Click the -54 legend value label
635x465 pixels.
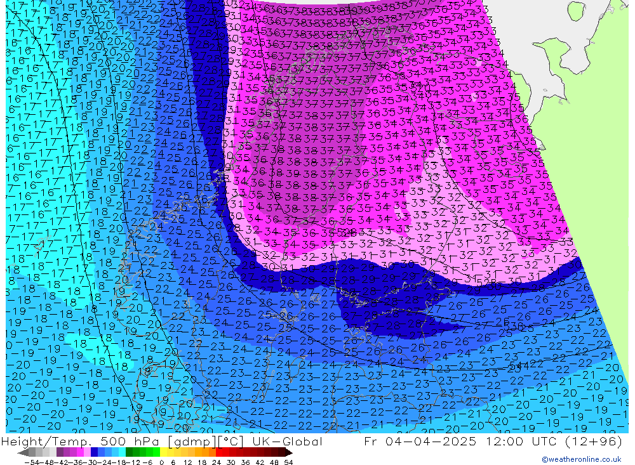(x=32, y=462)
